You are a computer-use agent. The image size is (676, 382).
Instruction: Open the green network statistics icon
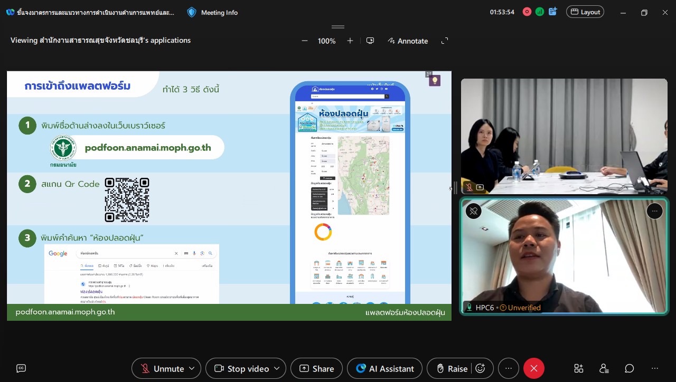(539, 12)
